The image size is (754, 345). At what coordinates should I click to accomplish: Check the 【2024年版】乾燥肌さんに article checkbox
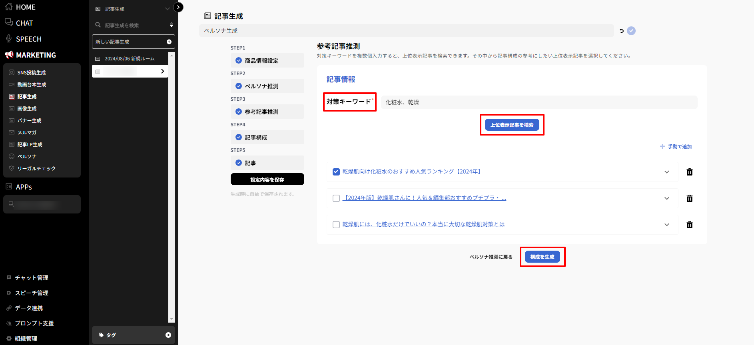click(336, 198)
